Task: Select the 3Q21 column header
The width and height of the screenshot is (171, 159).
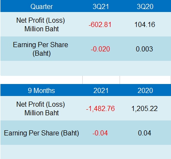Action: tap(101, 6)
